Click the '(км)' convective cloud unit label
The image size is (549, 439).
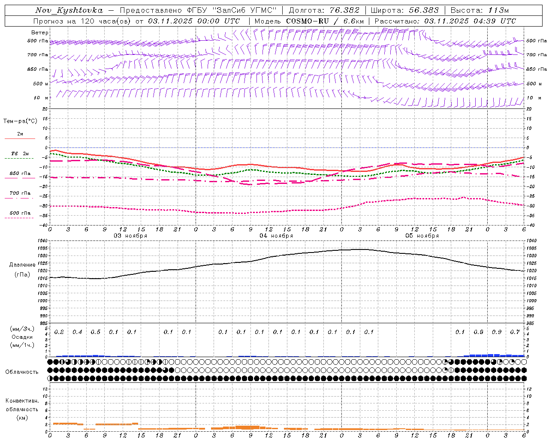(22, 418)
